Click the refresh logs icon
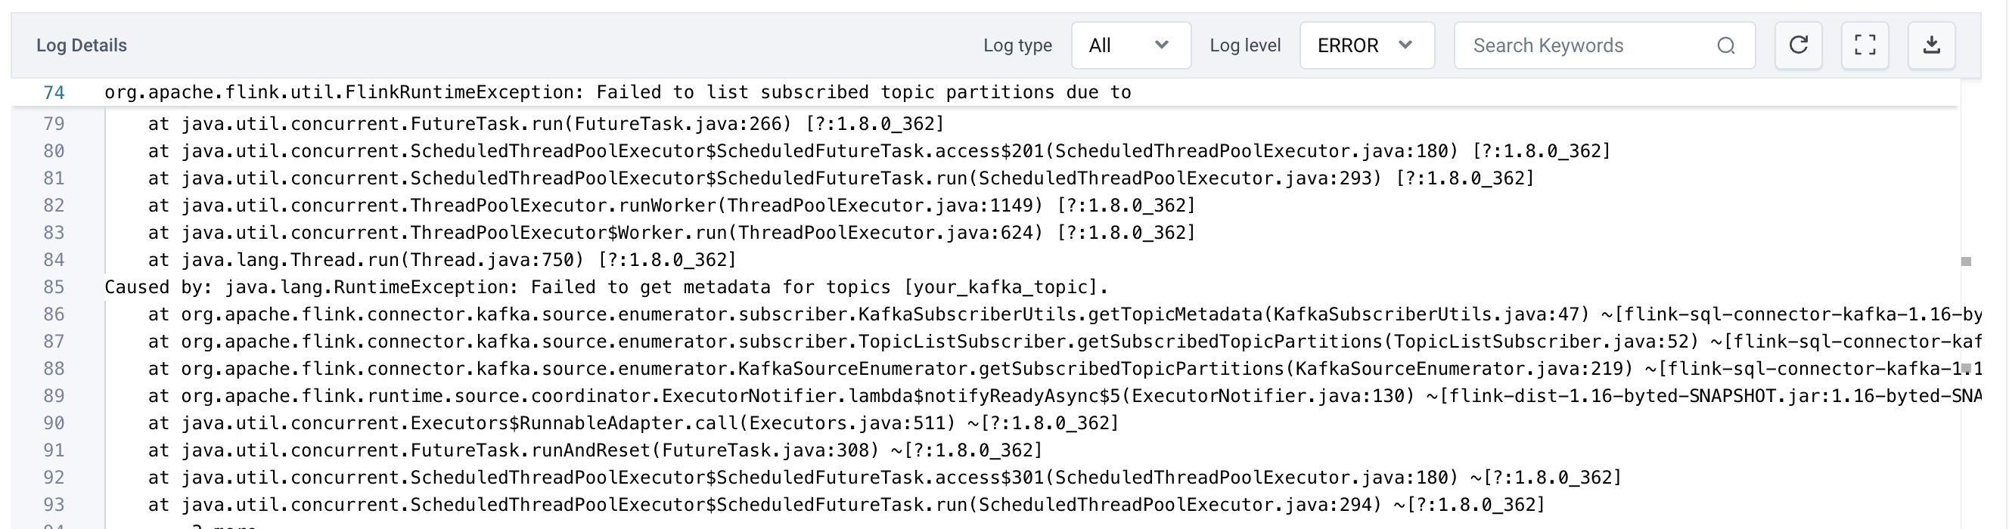 point(1799,45)
